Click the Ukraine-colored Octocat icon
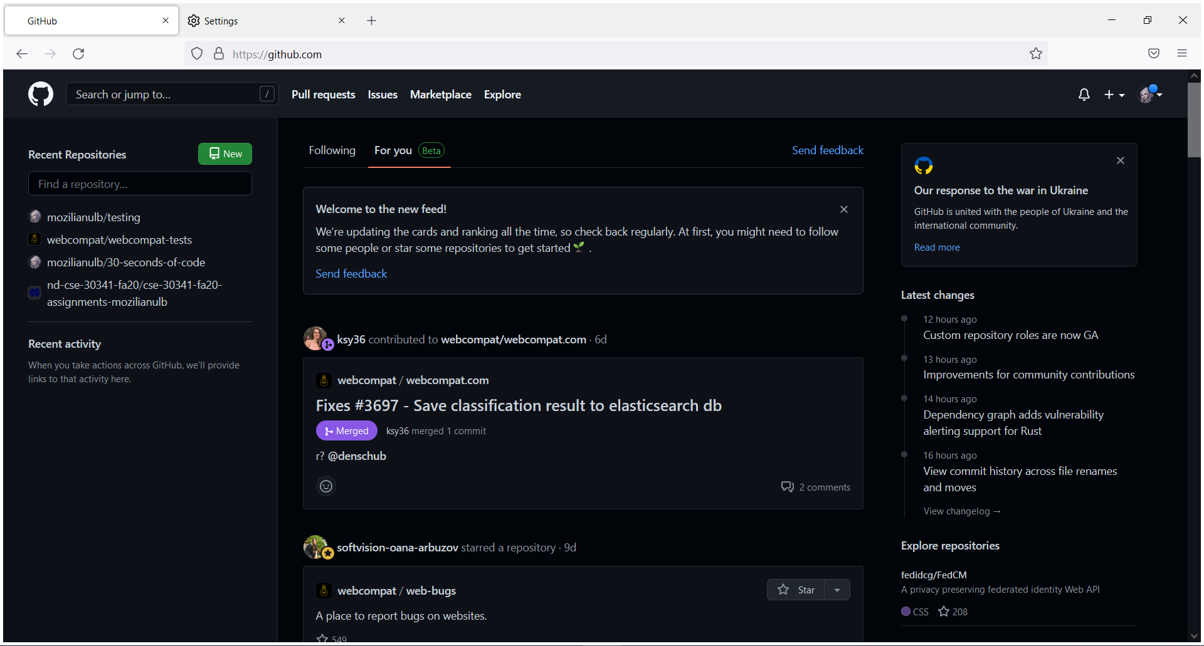The width and height of the screenshot is (1204, 646). click(x=924, y=166)
